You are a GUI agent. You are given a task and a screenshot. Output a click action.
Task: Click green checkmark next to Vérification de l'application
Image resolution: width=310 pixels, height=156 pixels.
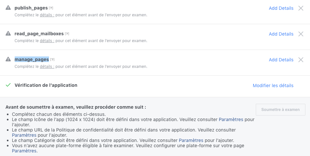tap(8, 85)
